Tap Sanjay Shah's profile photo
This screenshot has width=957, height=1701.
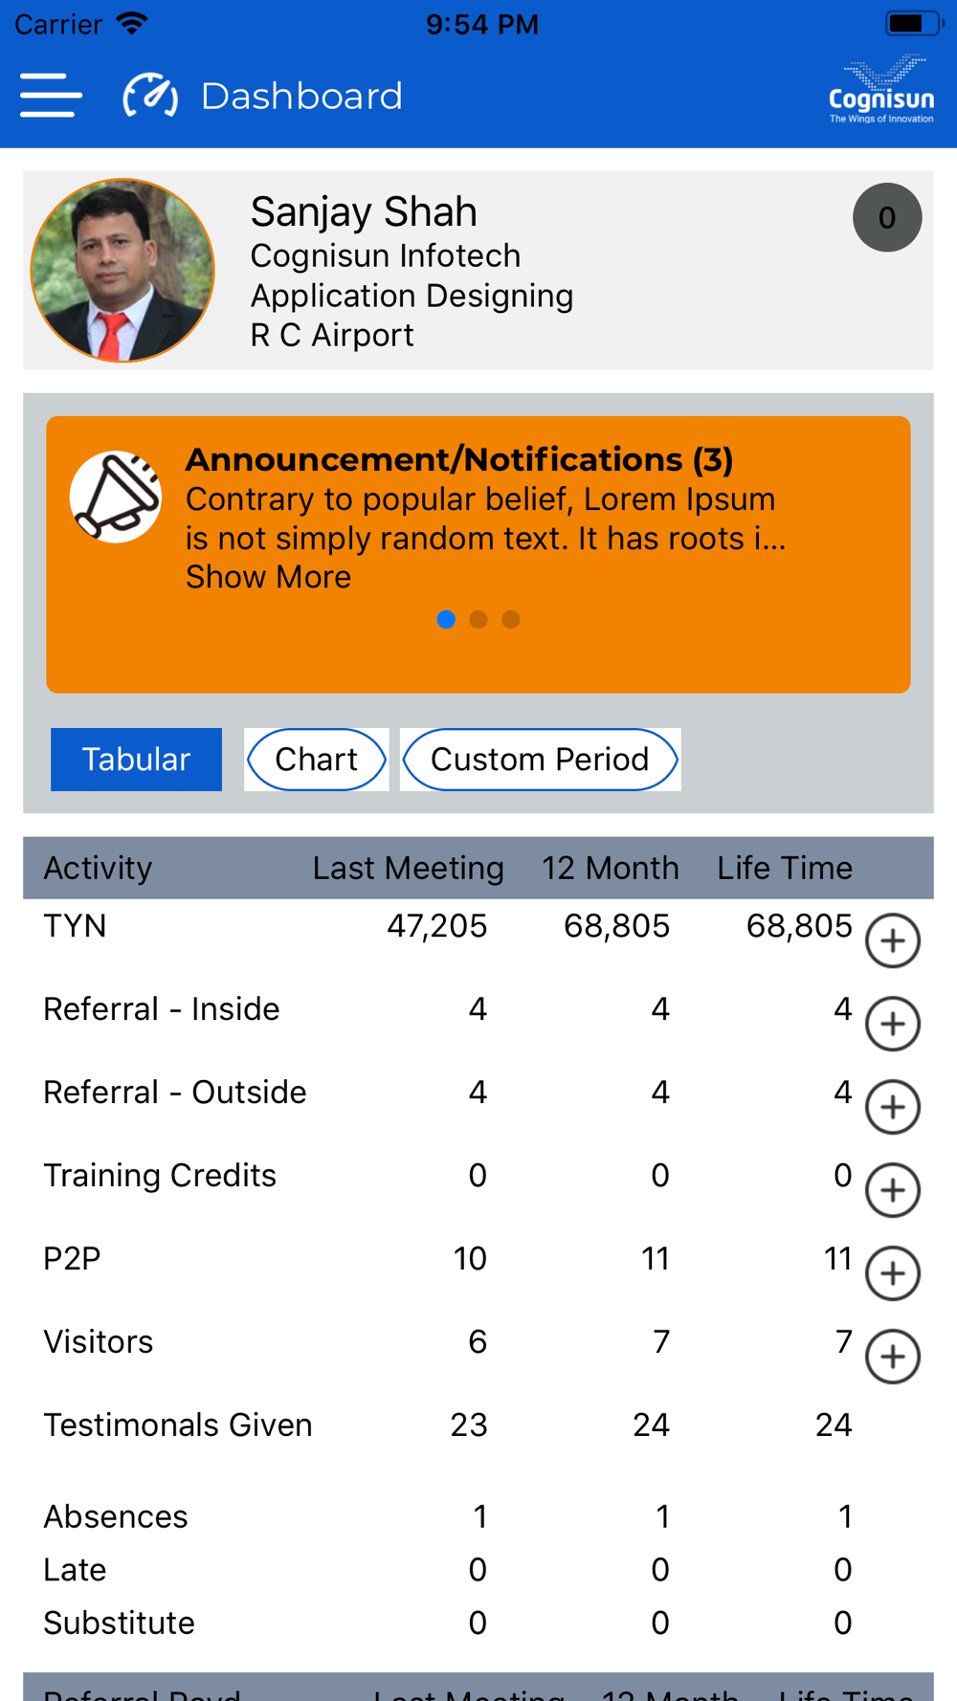(x=122, y=271)
